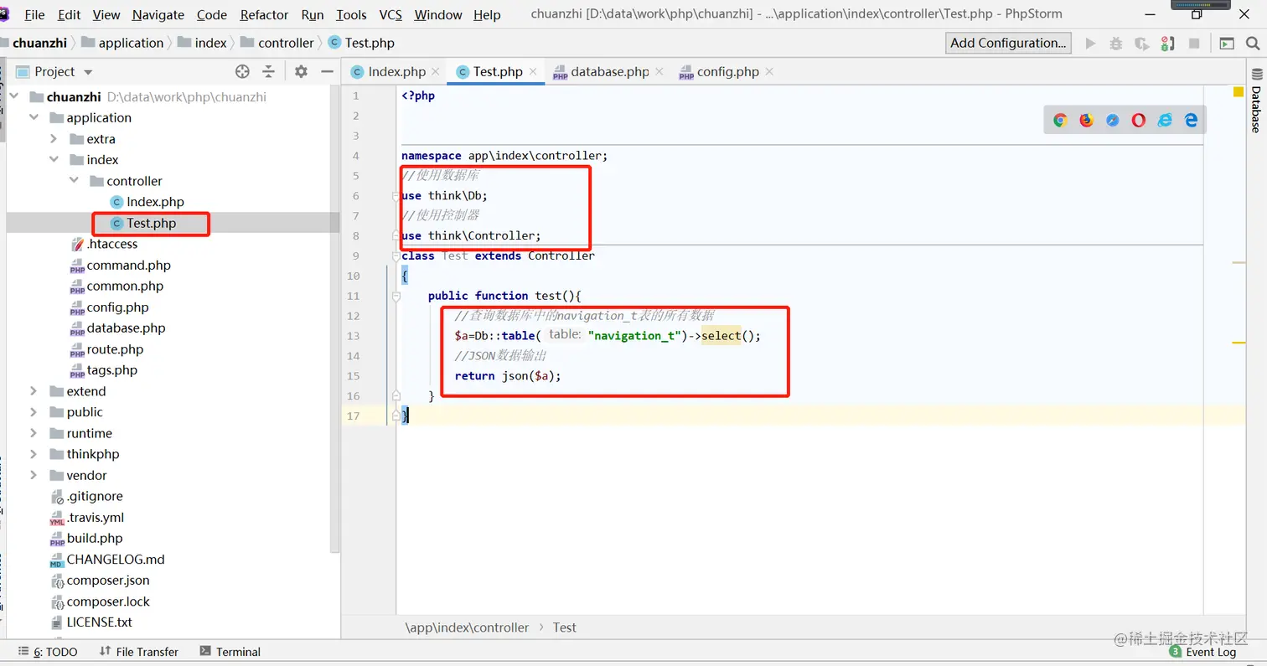1267x666 pixels.
Task: Expand the thinkphp folder
Action: [34, 454]
